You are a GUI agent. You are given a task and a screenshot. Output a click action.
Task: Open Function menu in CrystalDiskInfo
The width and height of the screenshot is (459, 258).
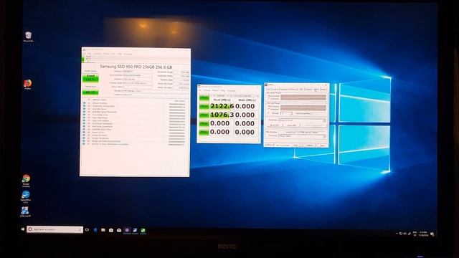click(97, 54)
